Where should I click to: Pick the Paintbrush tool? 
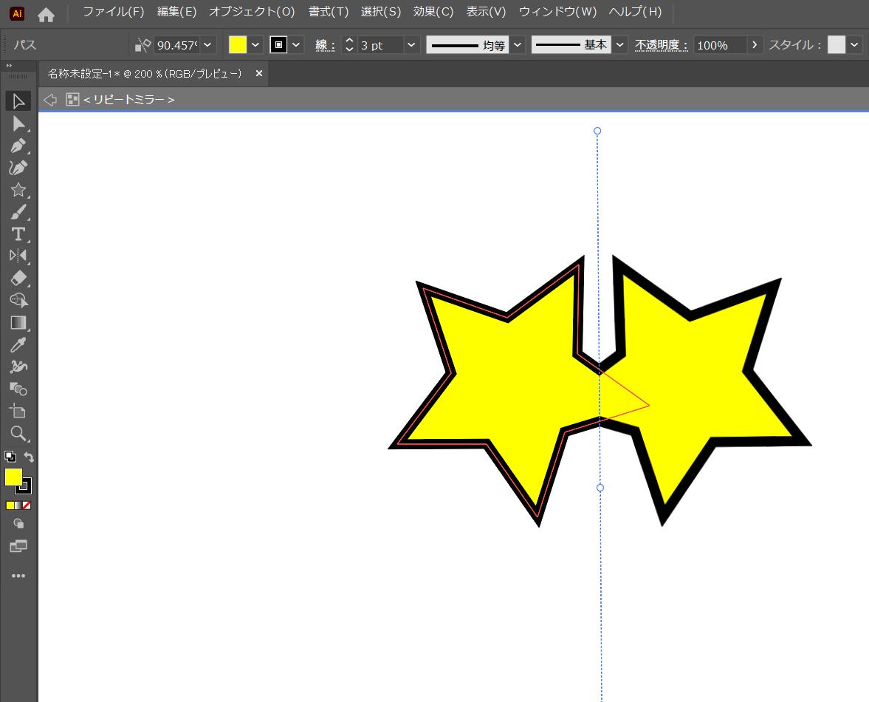18,212
